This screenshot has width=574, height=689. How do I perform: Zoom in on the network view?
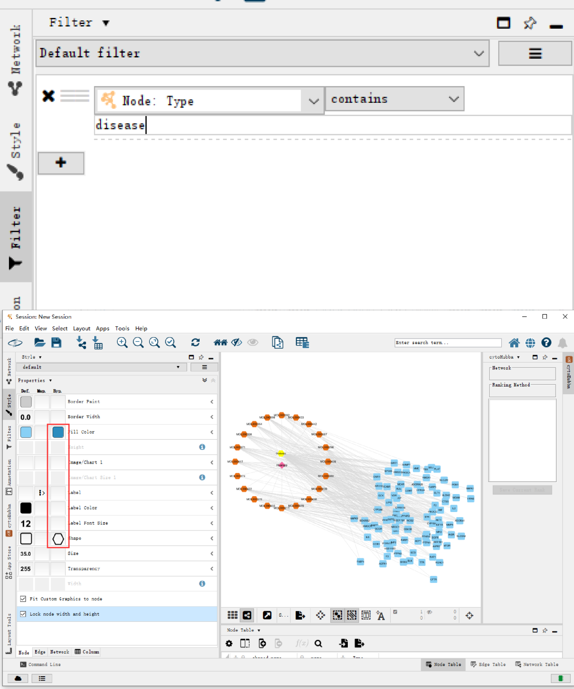[x=122, y=342]
